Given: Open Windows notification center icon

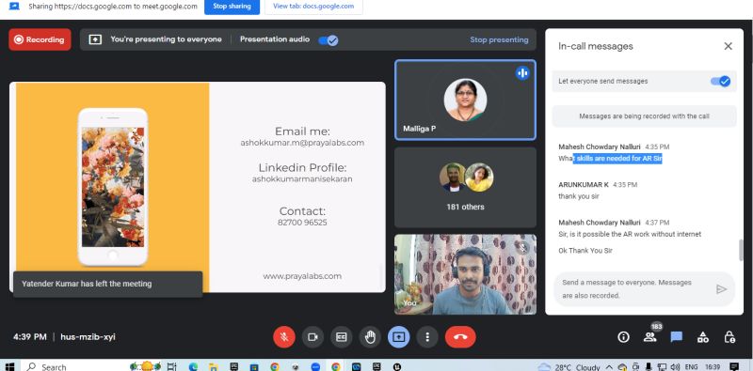Looking at the screenshot, I should (x=734, y=366).
